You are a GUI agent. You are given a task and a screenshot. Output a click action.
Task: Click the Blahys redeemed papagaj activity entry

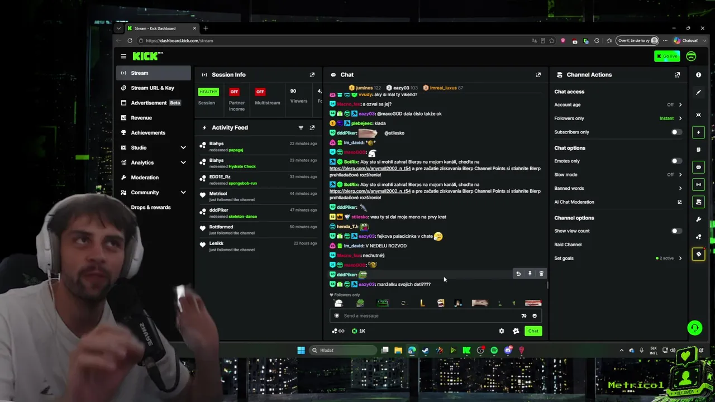tap(258, 147)
